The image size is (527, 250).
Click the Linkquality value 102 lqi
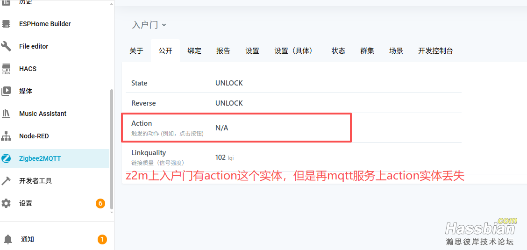[224, 157]
